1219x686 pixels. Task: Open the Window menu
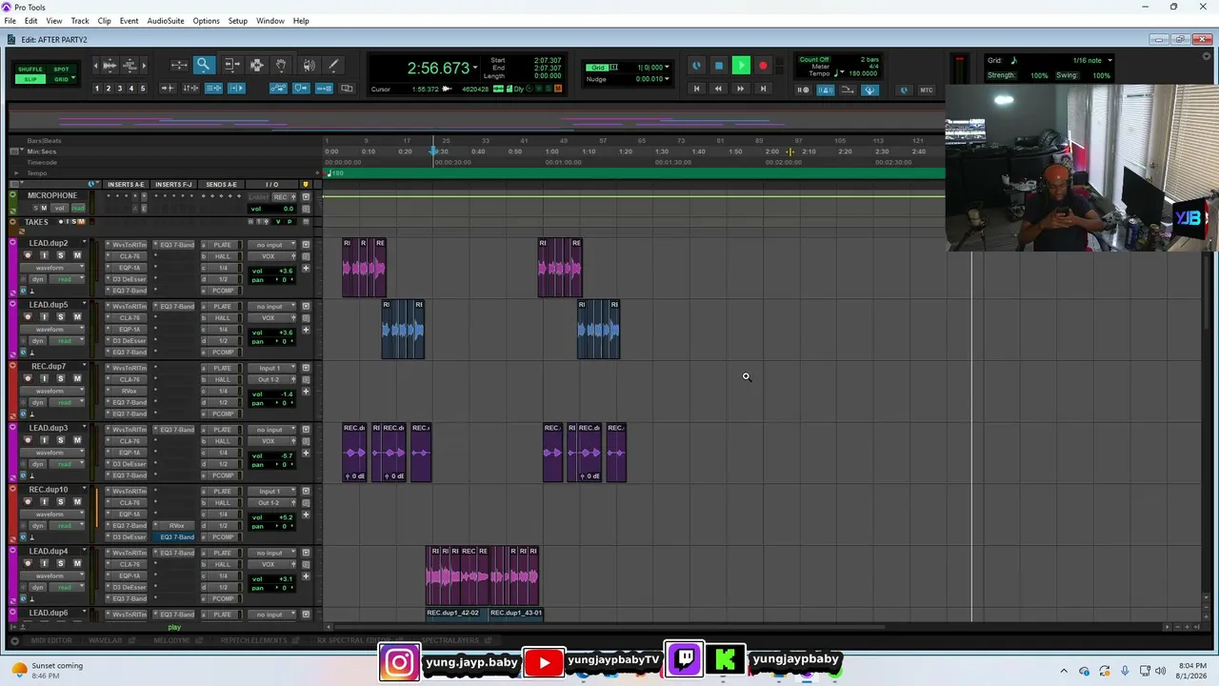pyautogui.click(x=270, y=21)
